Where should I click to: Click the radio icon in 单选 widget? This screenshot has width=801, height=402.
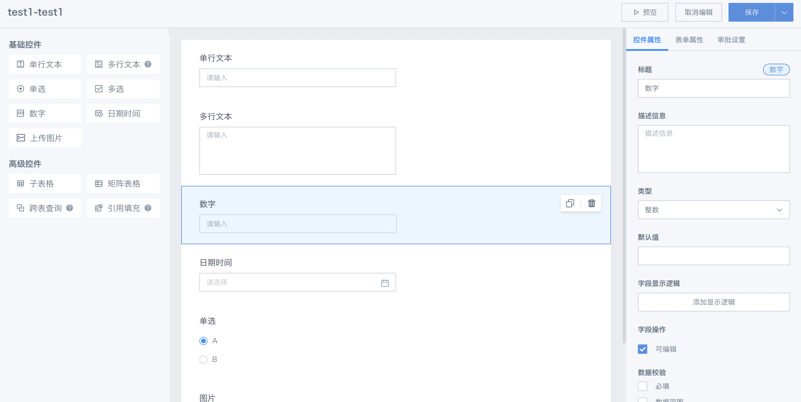pyautogui.click(x=20, y=89)
